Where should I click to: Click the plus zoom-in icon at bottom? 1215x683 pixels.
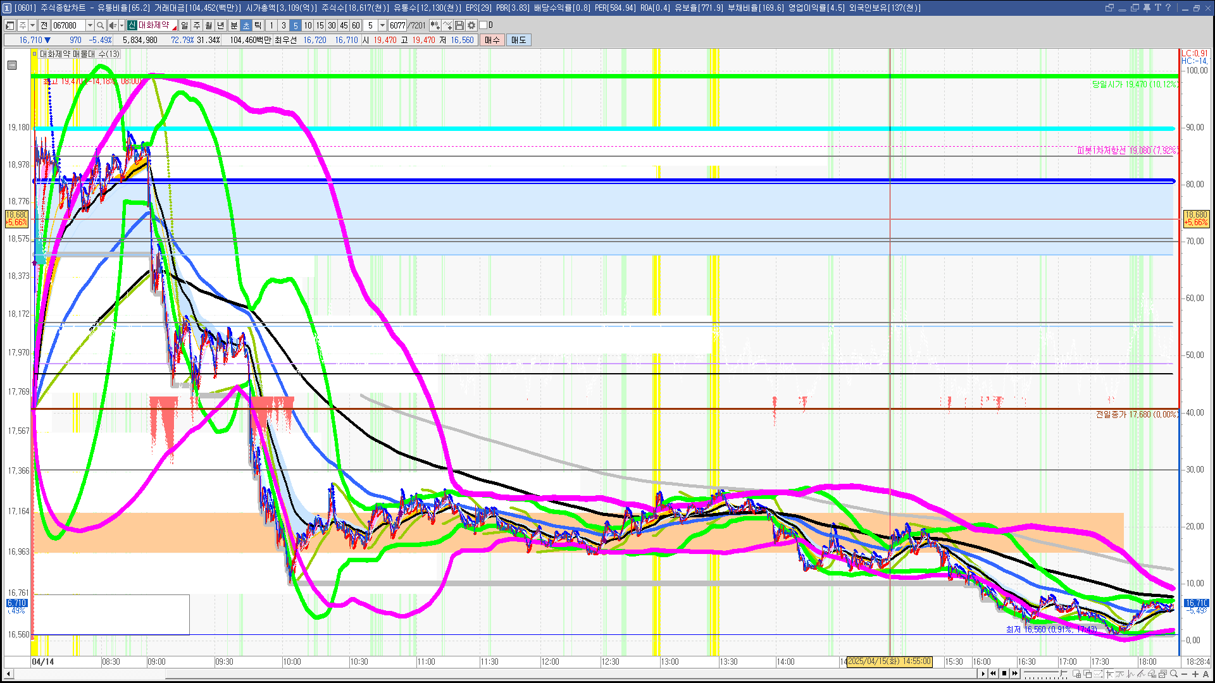coord(1195,674)
